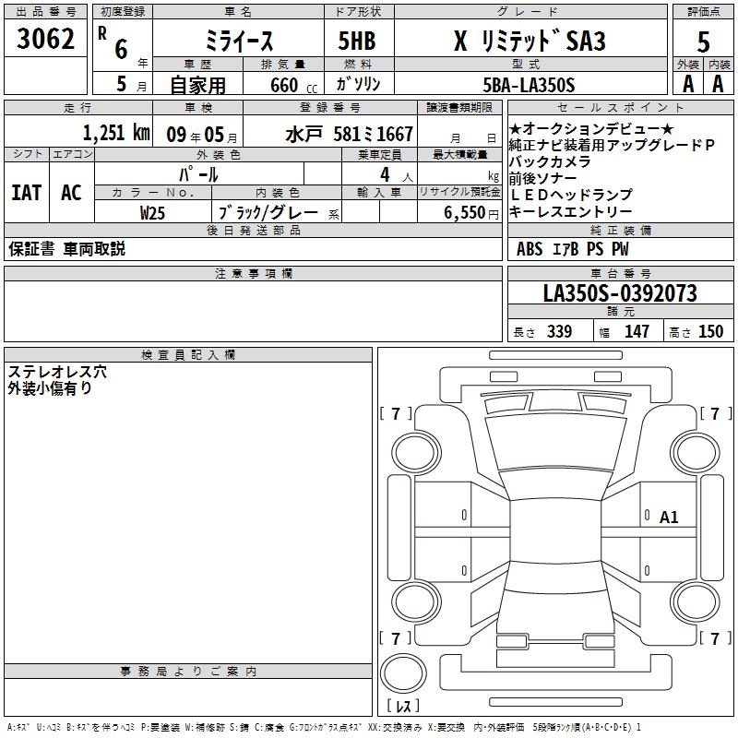
Task: Click displacement value 660 cc
Action: pos(293,86)
